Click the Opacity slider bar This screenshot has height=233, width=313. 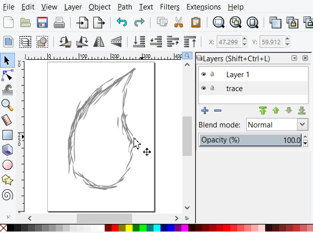(250, 140)
